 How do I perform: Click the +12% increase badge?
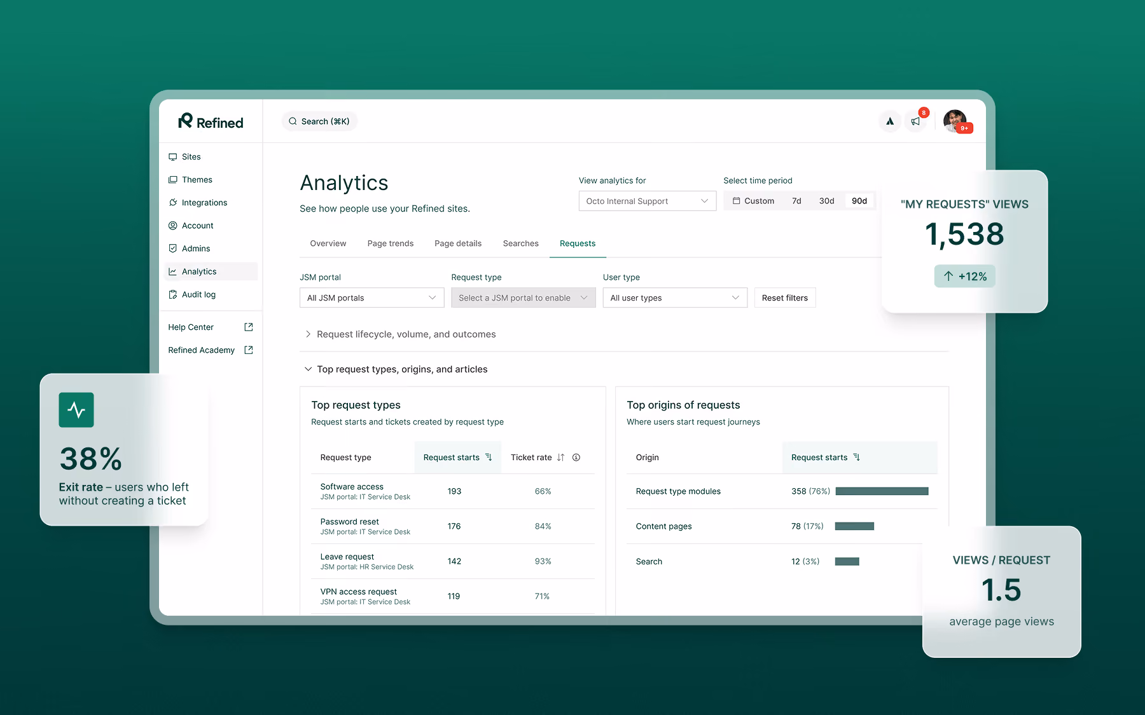(965, 276)
